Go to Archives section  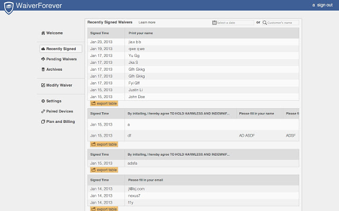pos(53,69)
